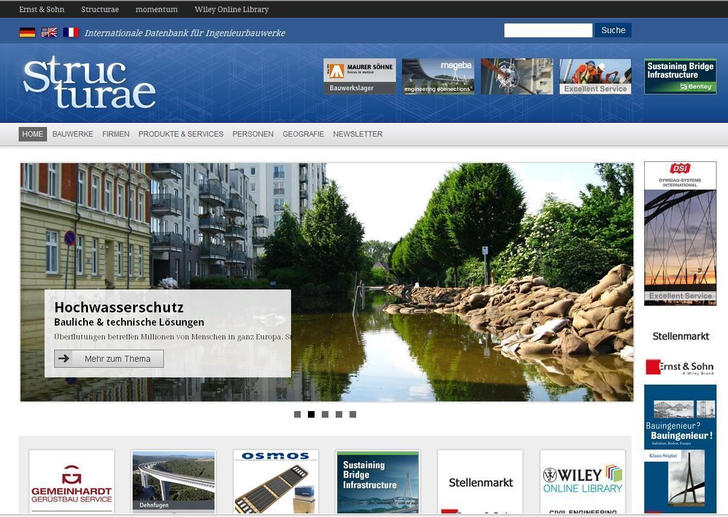
Task: Select the last slideshow indicator square
Action: (x=353, y=414)
